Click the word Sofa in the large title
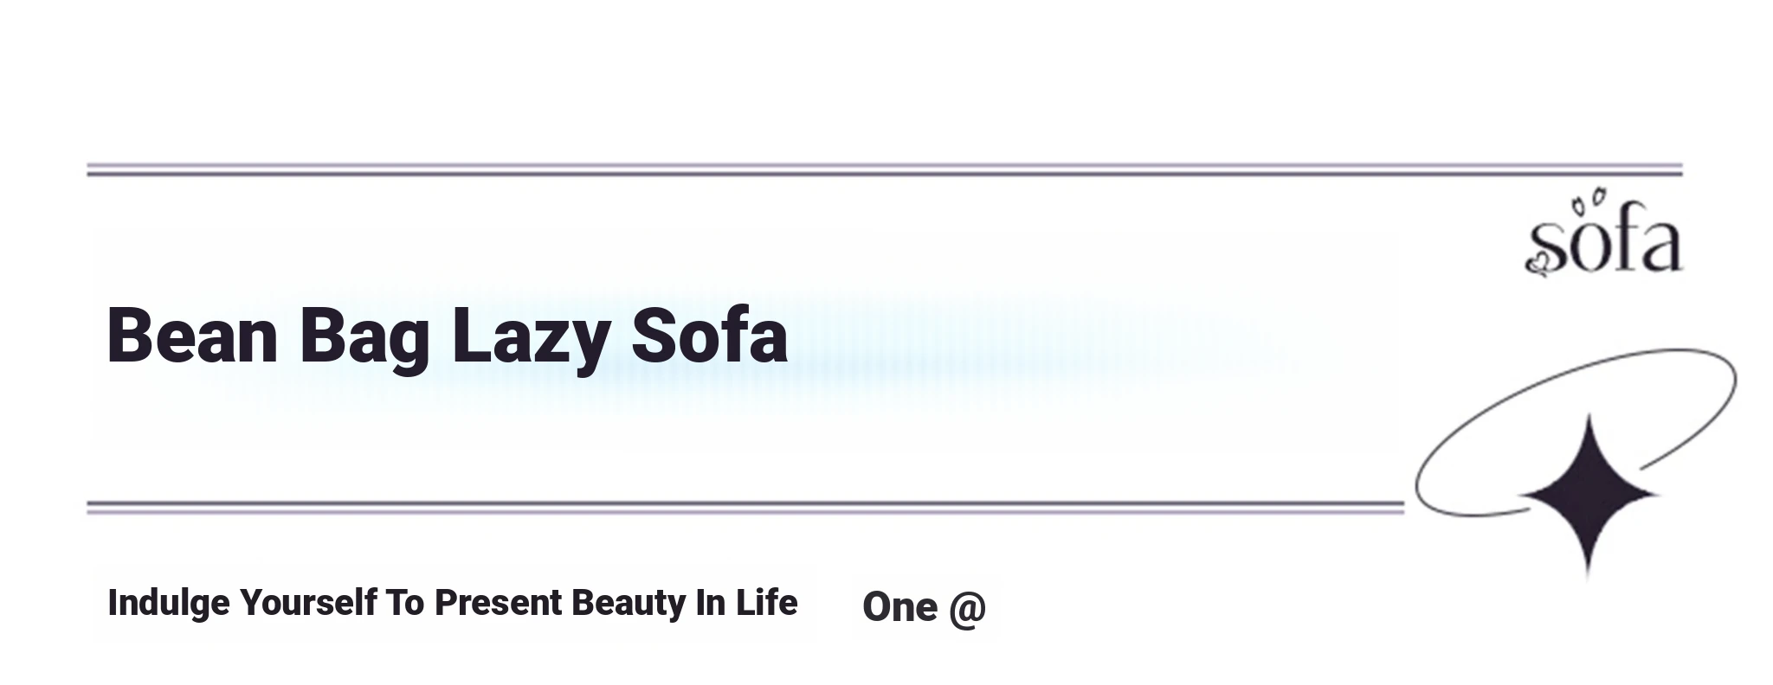Screen dimensions: 1773x685 click(710, 334)
